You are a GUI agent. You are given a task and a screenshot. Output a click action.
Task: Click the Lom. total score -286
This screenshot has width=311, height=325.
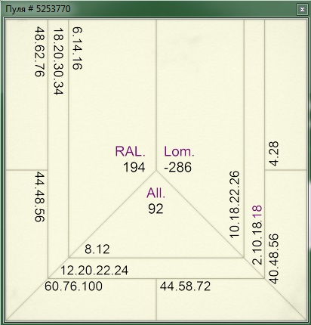coord(177,167)
